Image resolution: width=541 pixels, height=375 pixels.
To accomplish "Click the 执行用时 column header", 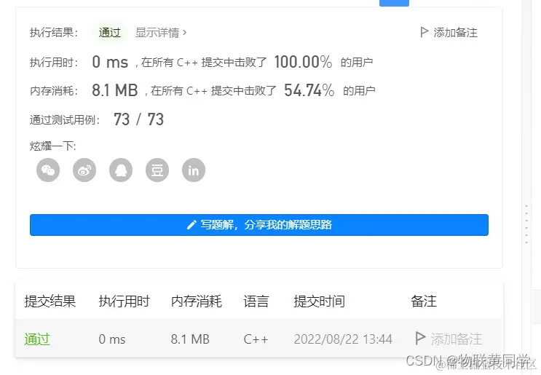I will click(x=125, y=301).
